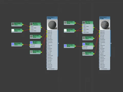Viewport: 123px width, 92px height.
Task: Click Coat amount slot on left VRayMtl
Action: (x=52, y=59)
